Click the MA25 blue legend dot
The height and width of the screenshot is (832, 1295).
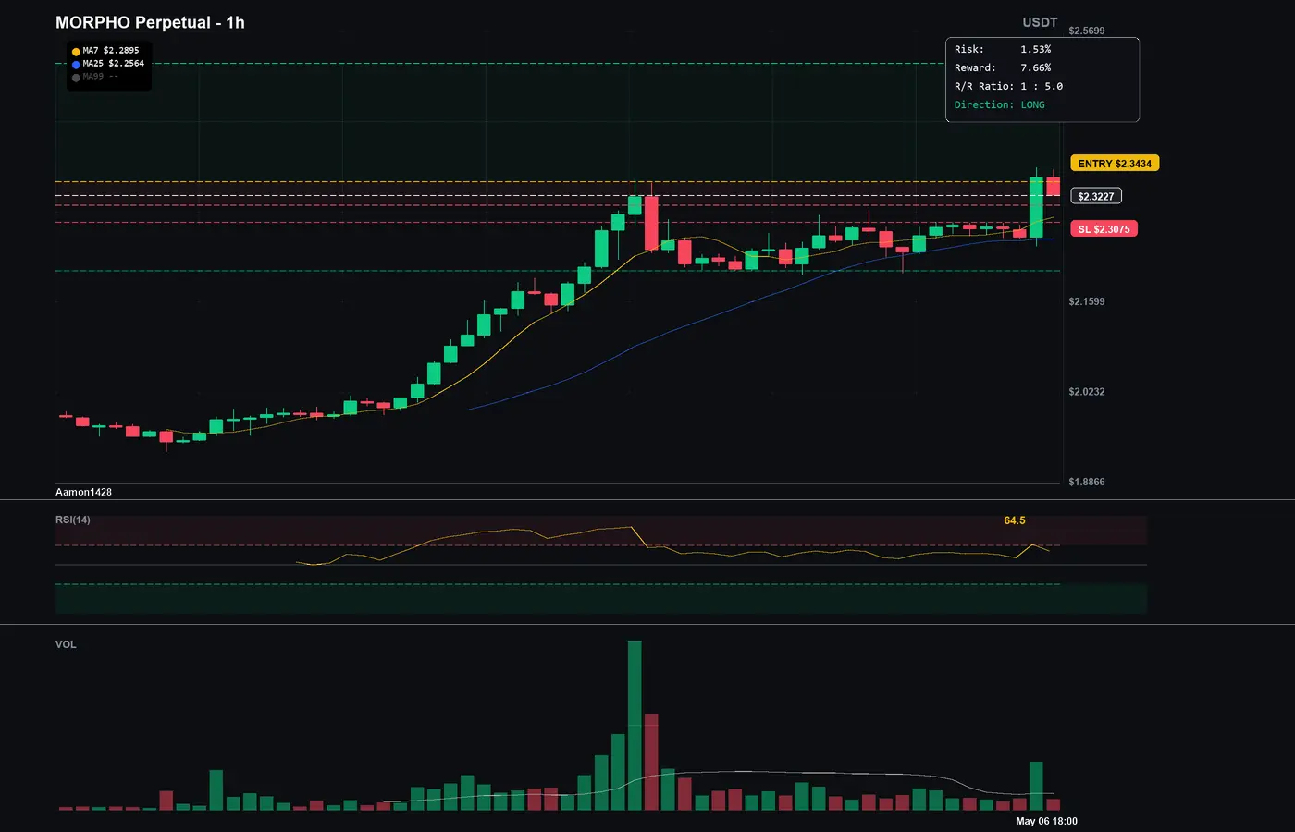(76, 65)
